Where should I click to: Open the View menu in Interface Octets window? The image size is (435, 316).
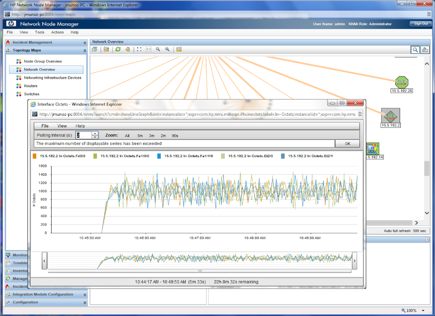62,126
